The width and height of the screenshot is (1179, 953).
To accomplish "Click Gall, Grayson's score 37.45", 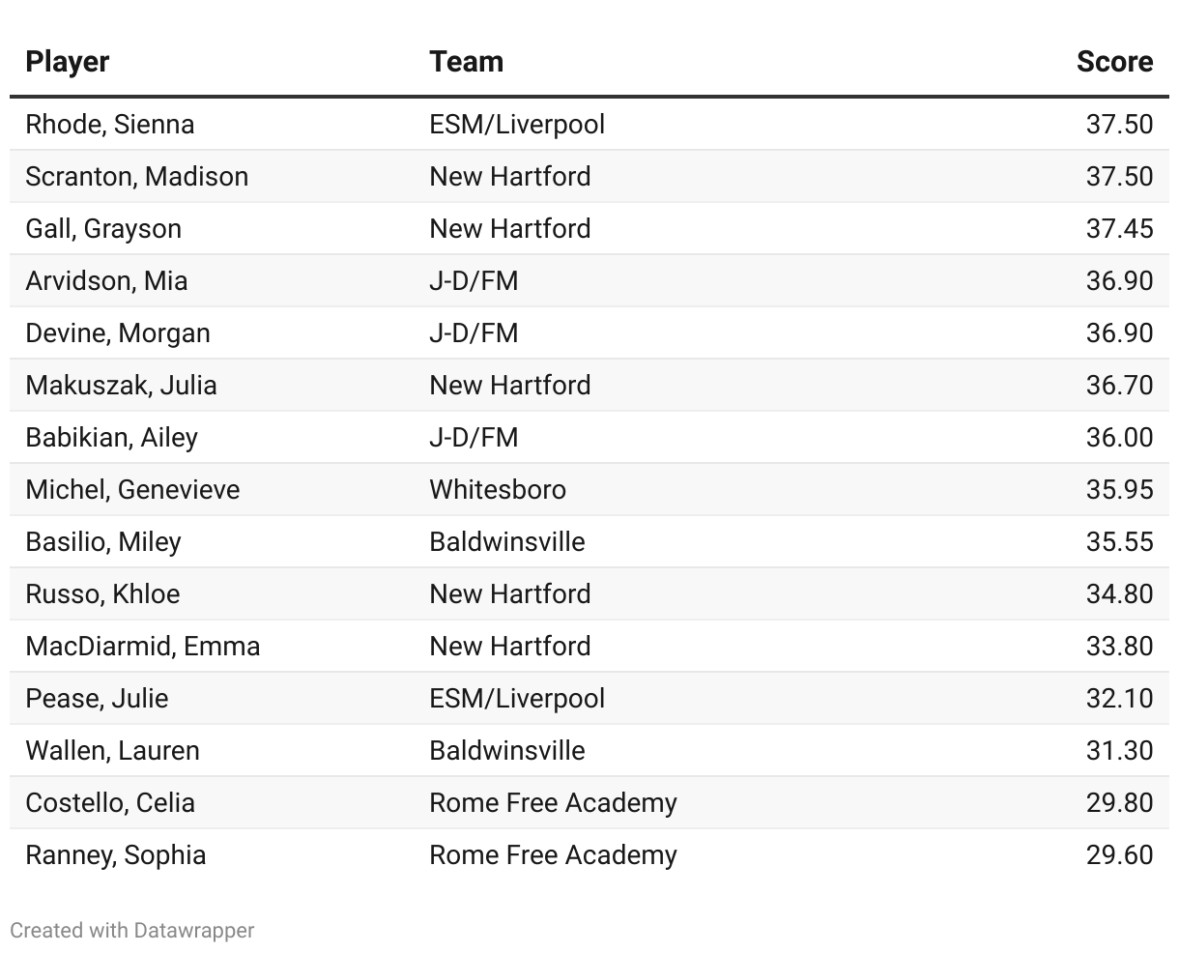I will click(x=1119, y=228).
